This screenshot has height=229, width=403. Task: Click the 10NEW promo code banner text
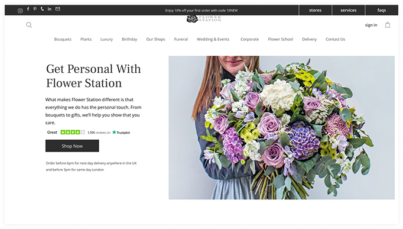pyautogui.click(x=201, y=11)
